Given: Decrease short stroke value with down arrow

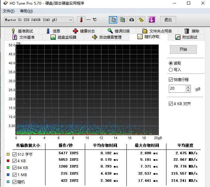Looking at the screenshot, I should [x=188, y=91].
